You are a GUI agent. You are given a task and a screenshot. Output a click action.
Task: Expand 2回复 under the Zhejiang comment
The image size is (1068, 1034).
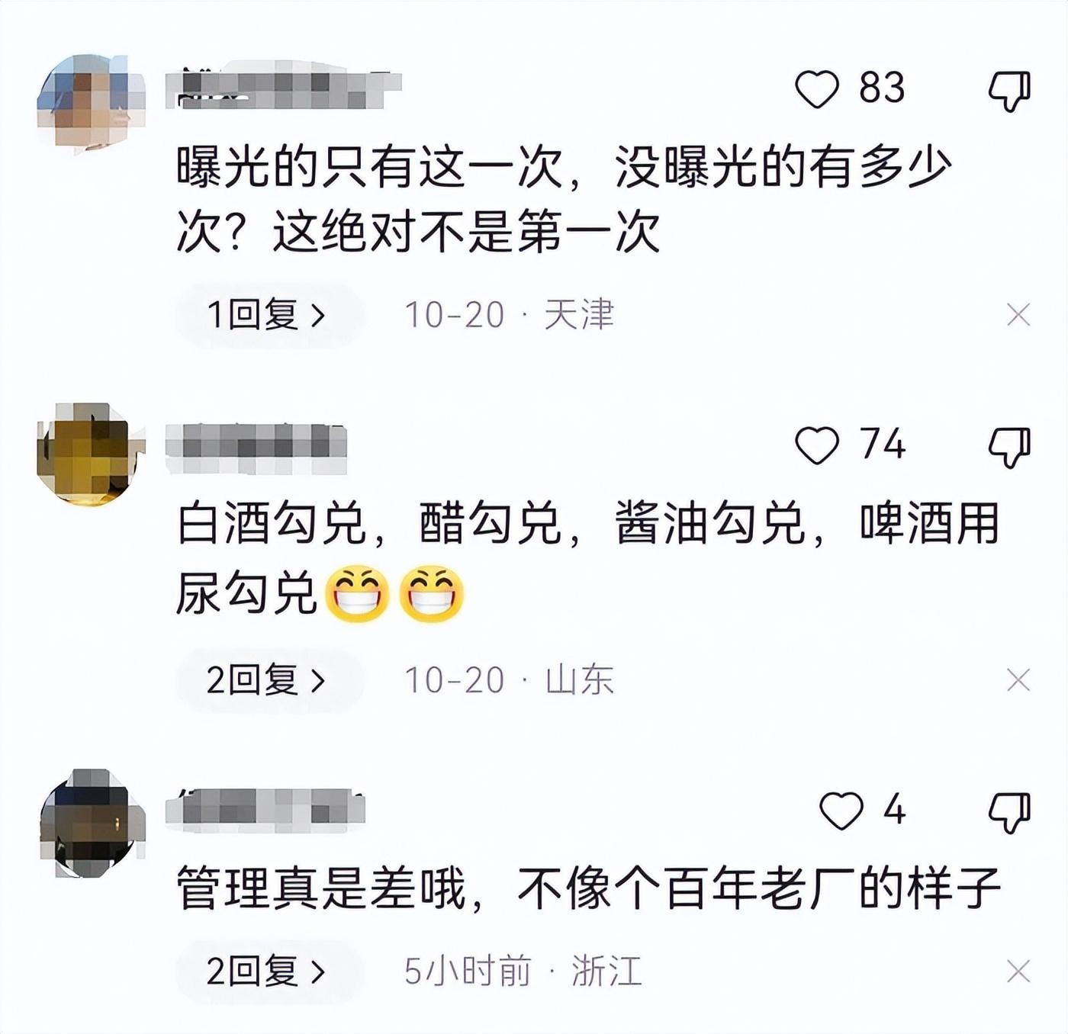(269, 971)
